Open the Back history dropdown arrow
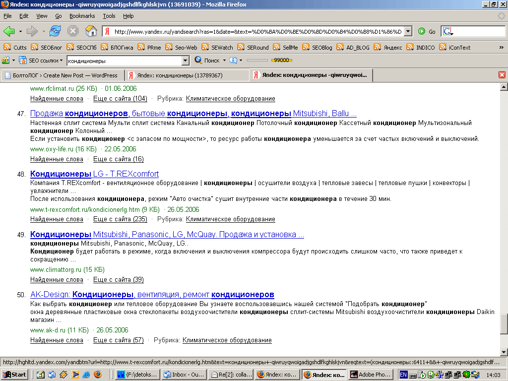 pyautogui.click(x=20, y=31)
